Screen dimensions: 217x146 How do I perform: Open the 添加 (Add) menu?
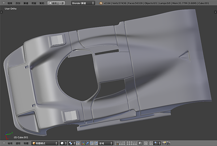[18, 3]
